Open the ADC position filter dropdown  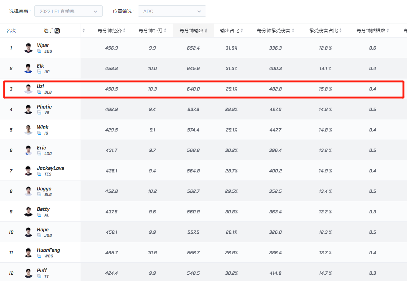click(x=172, y=11)
